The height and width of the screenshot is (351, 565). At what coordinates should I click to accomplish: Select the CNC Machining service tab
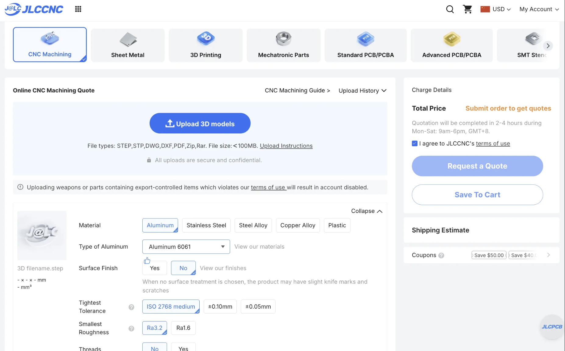[x=50, y=44]
